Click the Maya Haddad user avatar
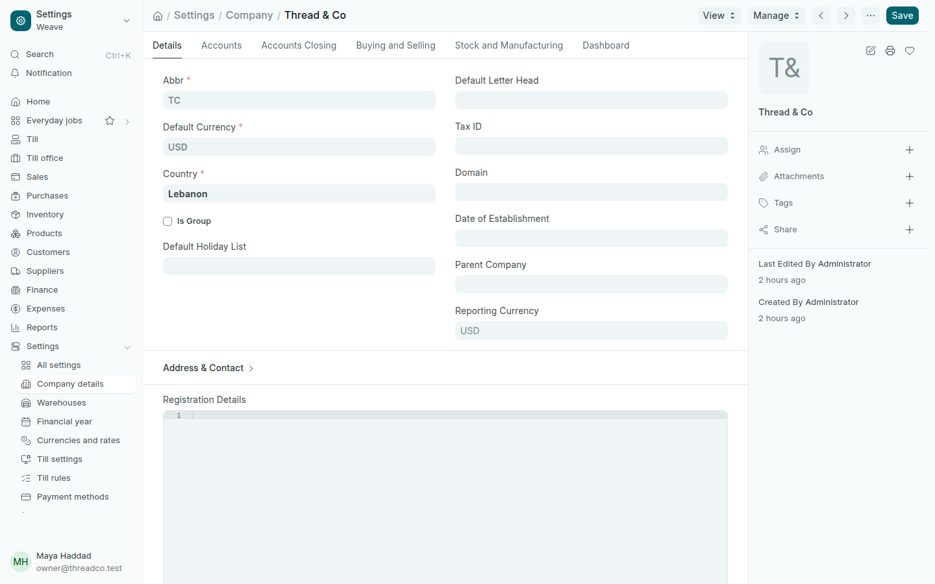This screenshot has height=584, width=935. click(21, 562)
